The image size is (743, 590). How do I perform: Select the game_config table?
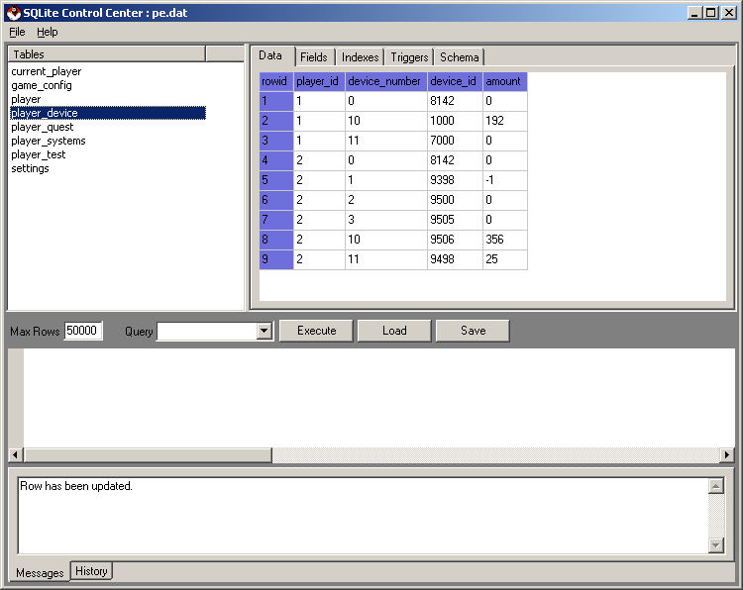tap(42, 85)
